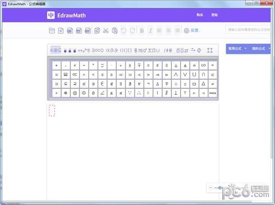Viewport: 275px width, 205px height.
Task: Click the formula name search field
Action: (249, 31)
